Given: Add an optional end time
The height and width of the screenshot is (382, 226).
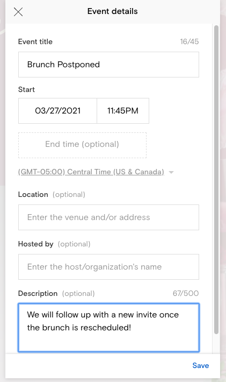Looking at the screenshot, I should tap(82, 145).
